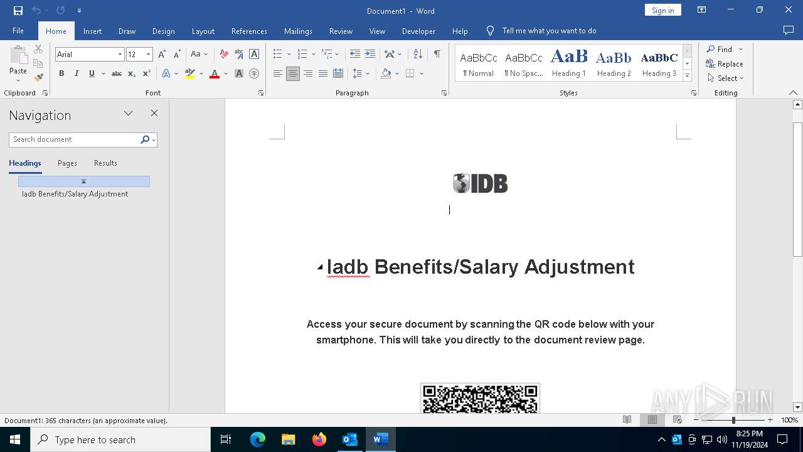Open the Tell me lightbulb search
This screenshot has width=803, height=452.
(491, 31)
